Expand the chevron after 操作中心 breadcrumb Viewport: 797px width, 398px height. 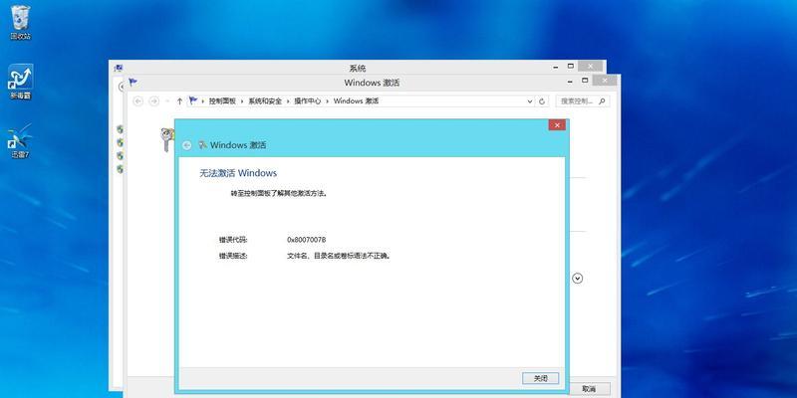point(328,101)
